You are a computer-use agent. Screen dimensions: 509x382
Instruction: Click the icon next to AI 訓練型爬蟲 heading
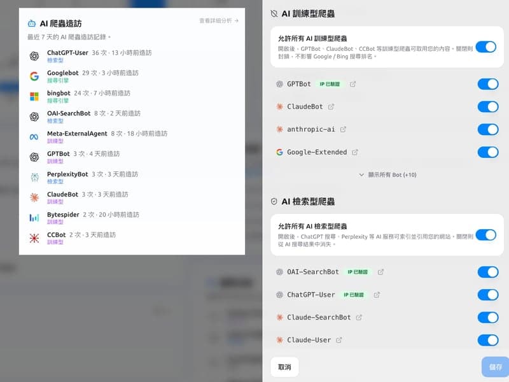point(274,13)
